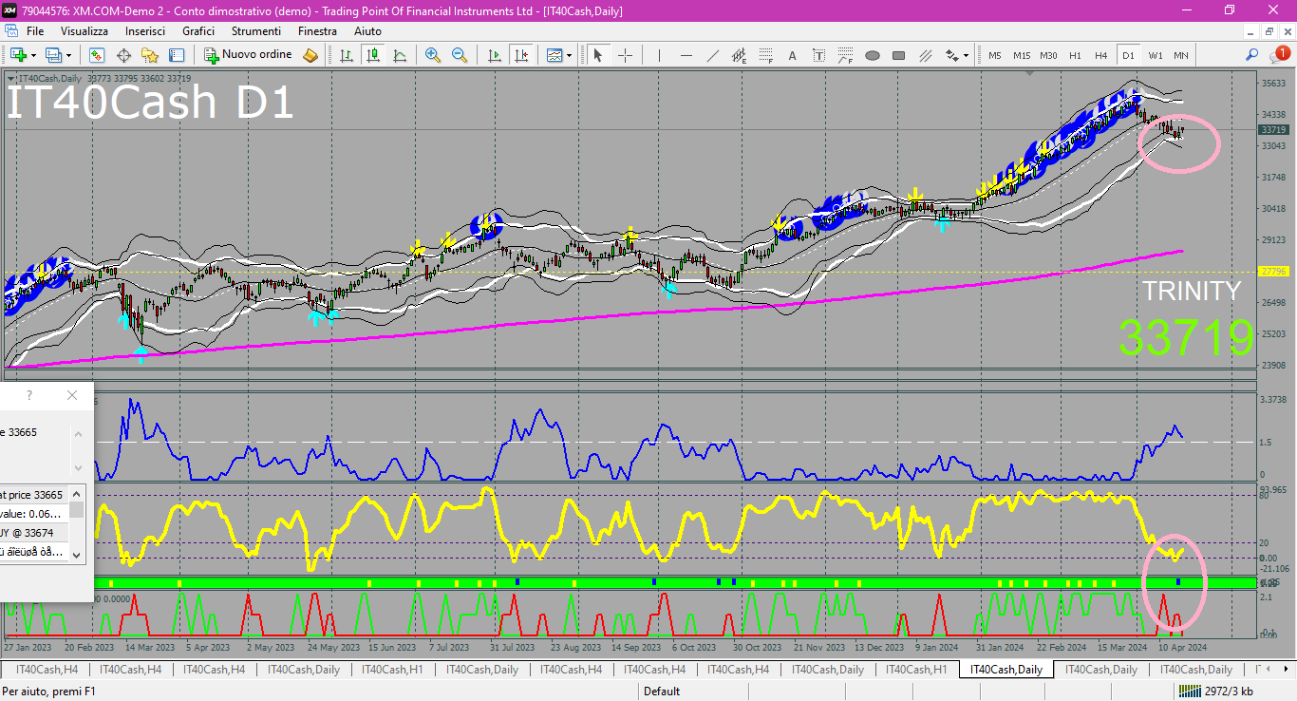Select the ellipse drawing tool
Viewport: 1297px width, 701px height.
[873, 55]
